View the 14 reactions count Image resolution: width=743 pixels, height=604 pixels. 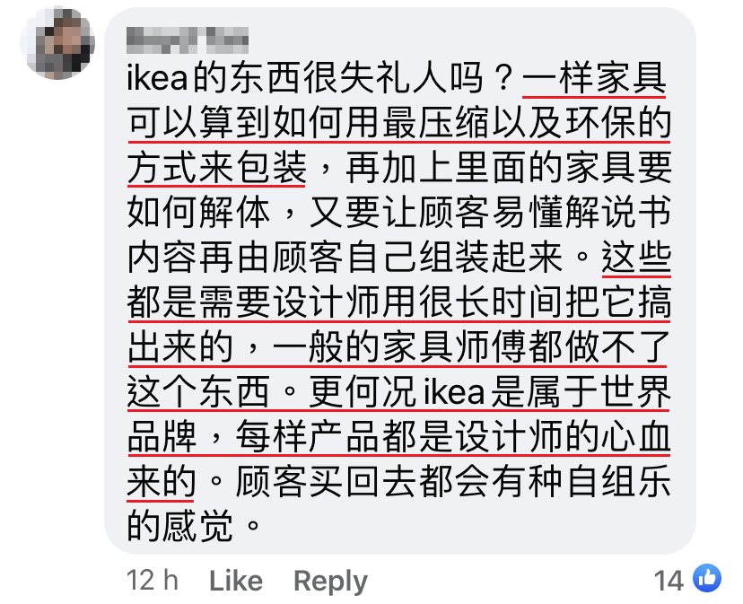[669, 580]
